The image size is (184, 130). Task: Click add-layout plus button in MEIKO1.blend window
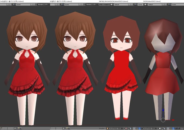163,4
